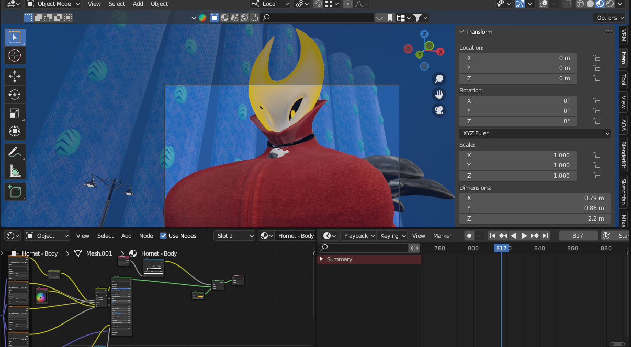Select the Scale tool
The image size is (631, 347).
click(15, 113)
